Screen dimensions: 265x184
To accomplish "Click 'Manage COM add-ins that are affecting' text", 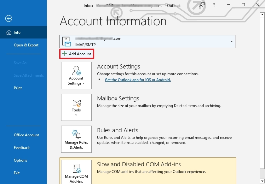I will pyautogui.click(x=151, y=172).
